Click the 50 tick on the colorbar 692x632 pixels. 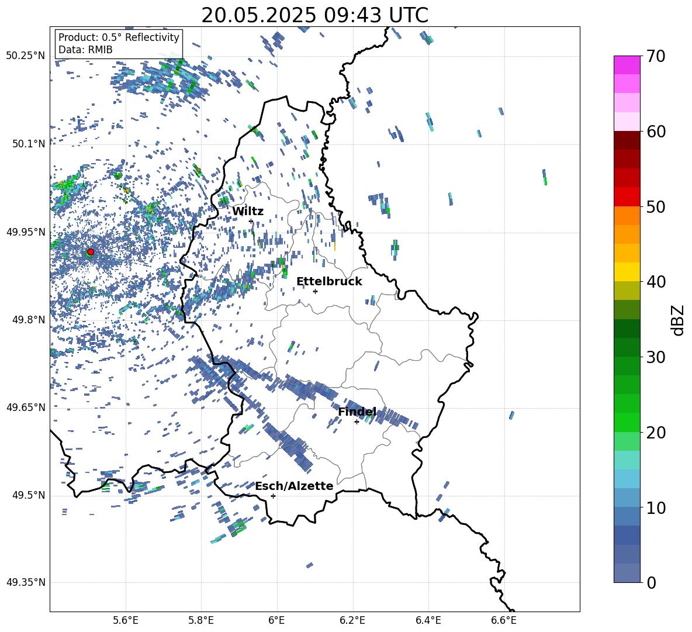point(656,206)
